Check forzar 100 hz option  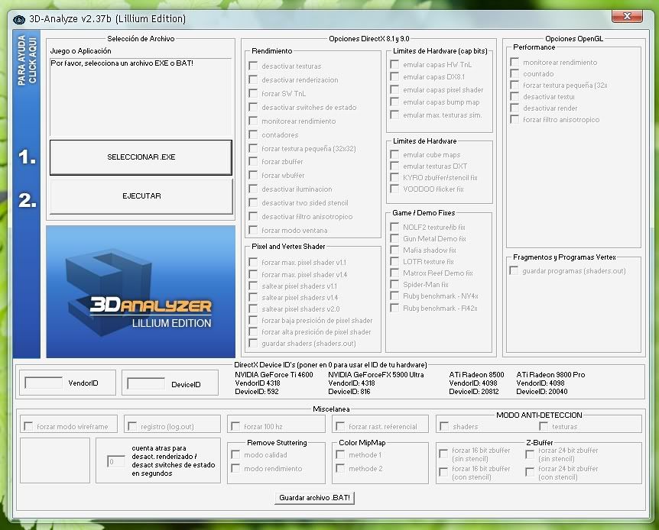235,426
